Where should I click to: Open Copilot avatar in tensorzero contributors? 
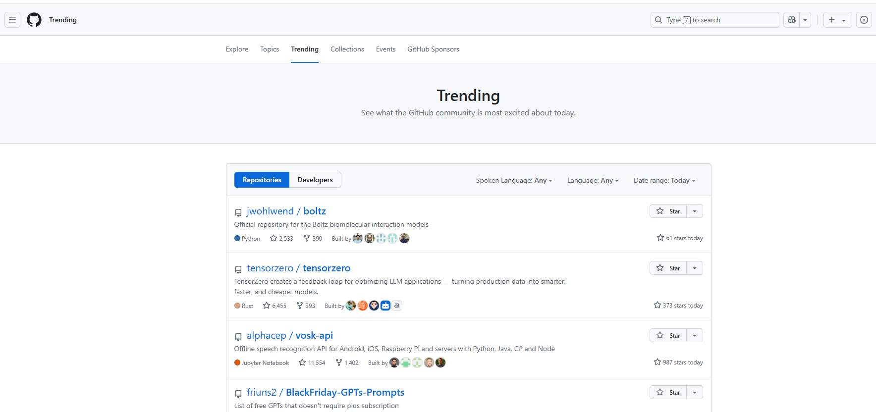click(397, 306)
